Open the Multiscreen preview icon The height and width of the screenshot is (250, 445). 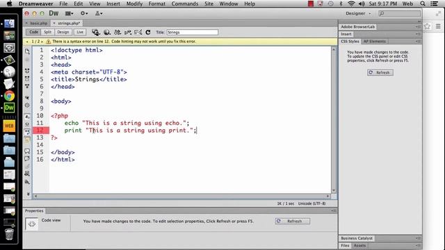click(x=96, y=33)
